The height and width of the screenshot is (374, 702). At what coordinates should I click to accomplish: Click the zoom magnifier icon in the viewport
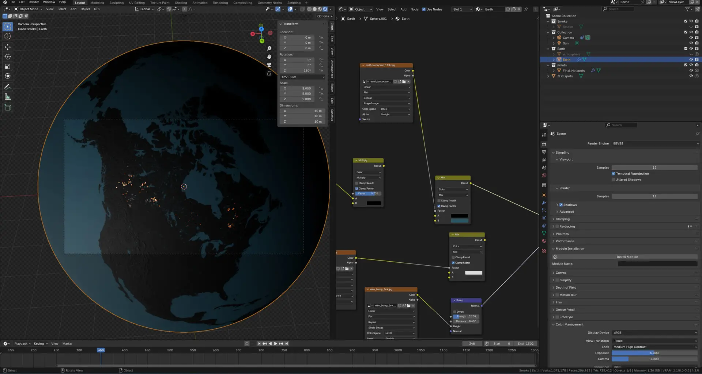click(x=269, y=49)
